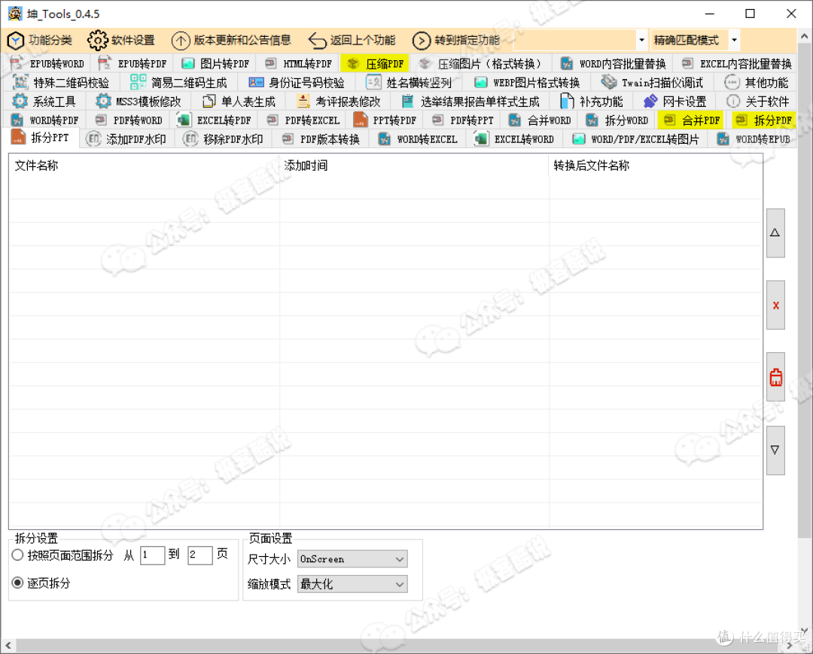Open 关于软件 info tool
813x654 pixels.
point(758,101)
